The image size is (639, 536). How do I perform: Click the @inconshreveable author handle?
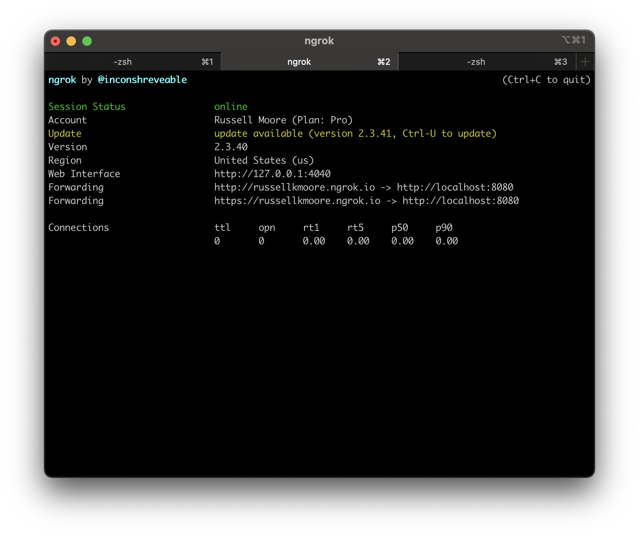142,80
